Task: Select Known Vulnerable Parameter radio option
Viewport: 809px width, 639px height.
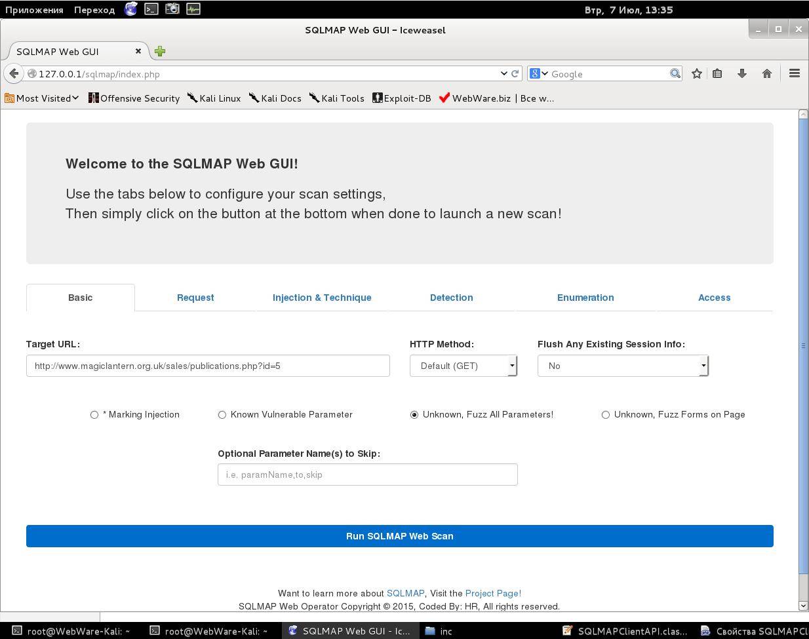Action: (x=222, y=415)
